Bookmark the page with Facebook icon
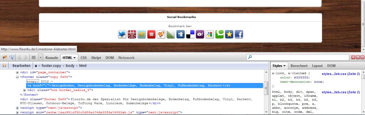Image resolution: width=365 pixels, height=115 pixels. click(239, 35)
